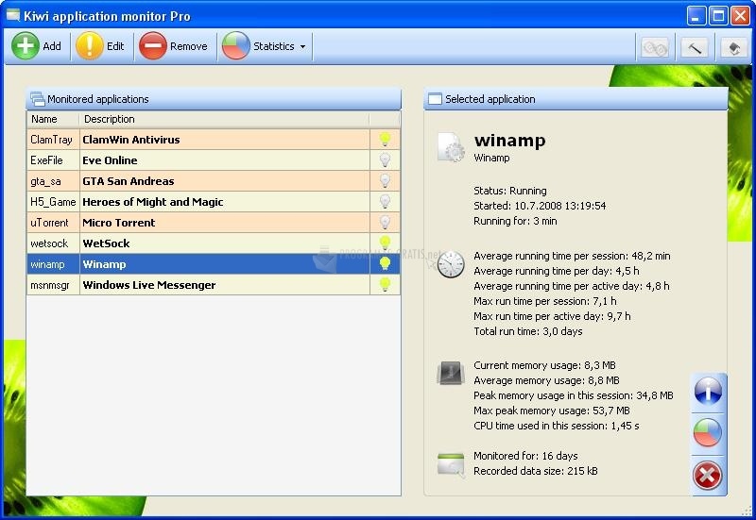Select the Micro Torrent row
The image size is (756, 520).
tap(214, 223)
